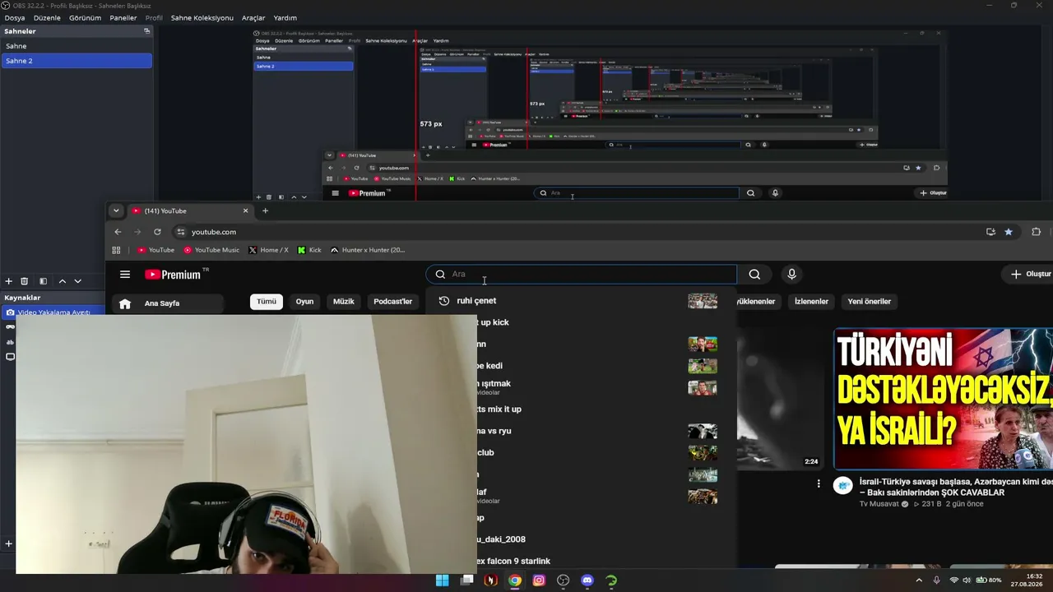Open scene filters icon beside the trash icon
The image size is (1053, 592).
pos(44,281)
